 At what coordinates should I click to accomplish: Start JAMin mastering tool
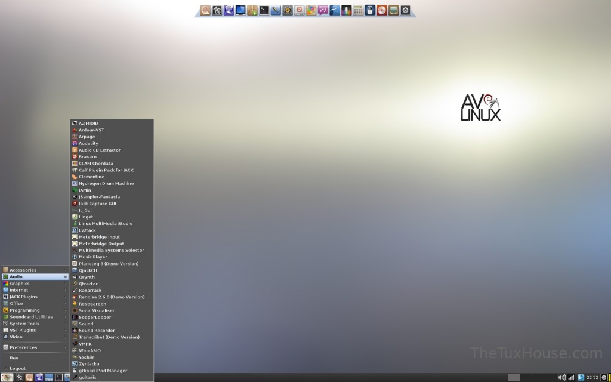pyautogui.click(x=112, y=190)
